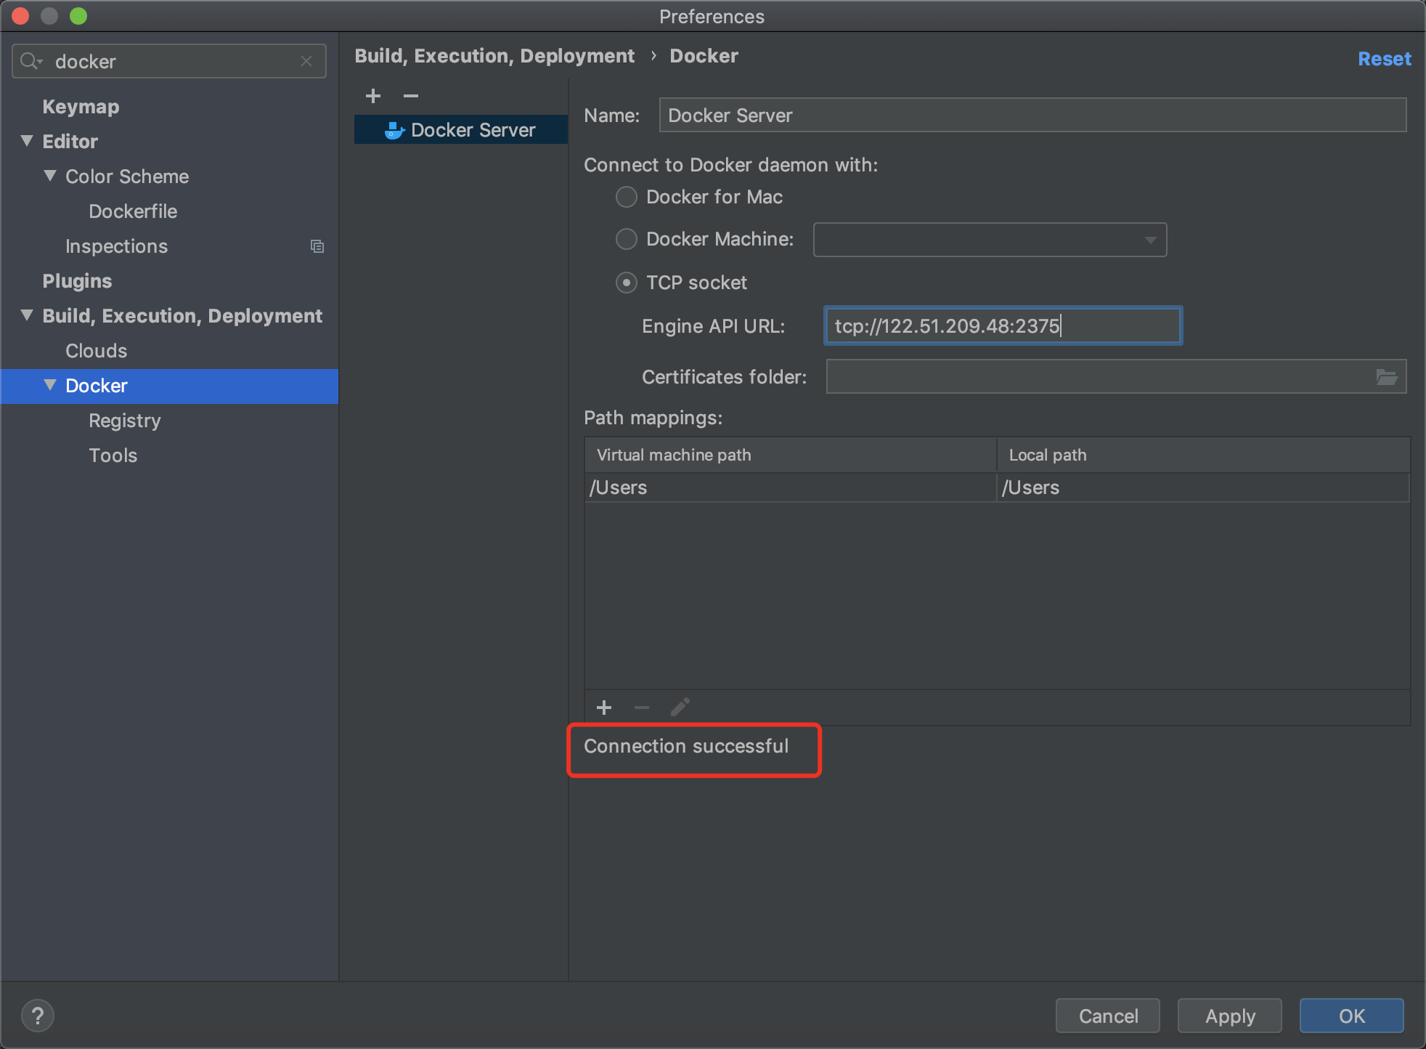
Task: Remove the selected Docker configuration with the minus icon
Action: pos(411,96)
